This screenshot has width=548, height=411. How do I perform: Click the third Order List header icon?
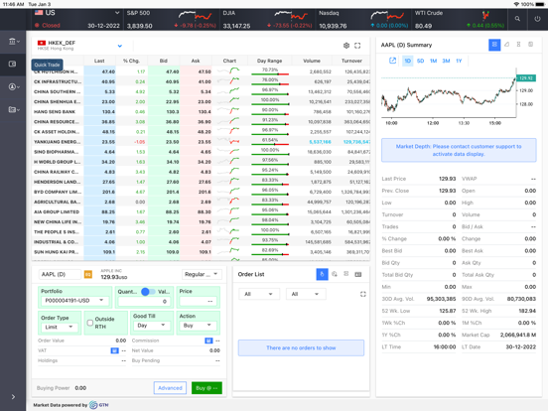pos(346,274)
